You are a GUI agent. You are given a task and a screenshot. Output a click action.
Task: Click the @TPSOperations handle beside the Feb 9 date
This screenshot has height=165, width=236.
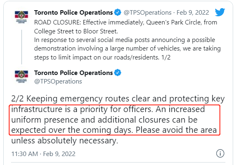147,13
